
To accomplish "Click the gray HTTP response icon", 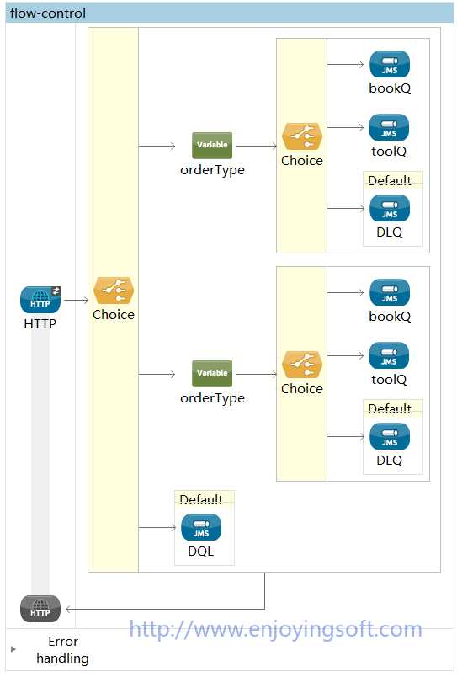I will pos(40,608).
